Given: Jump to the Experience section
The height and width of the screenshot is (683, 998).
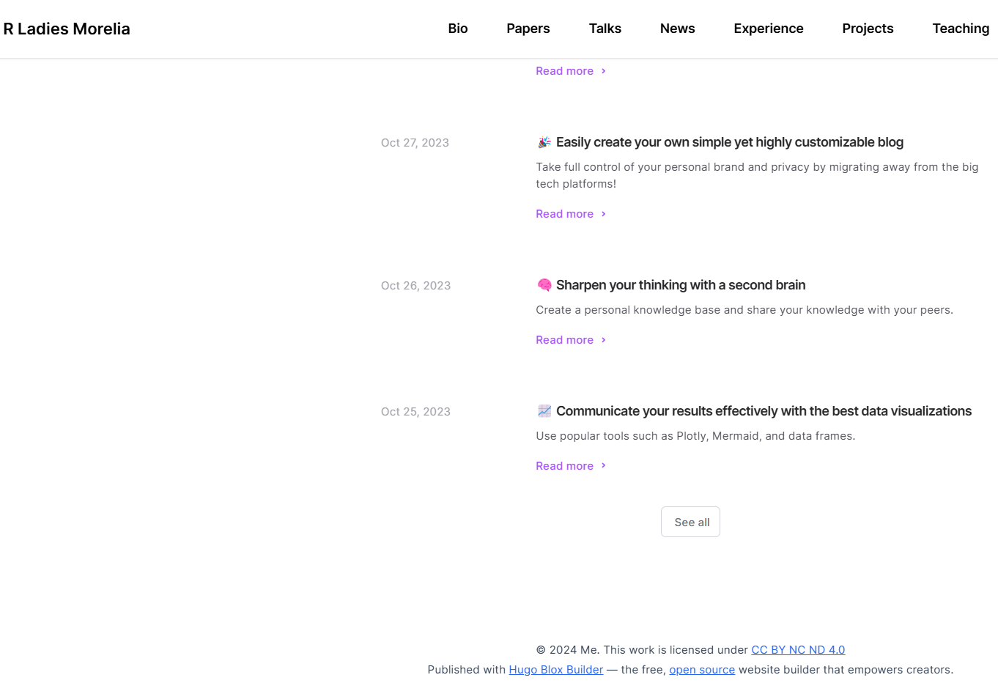Looking at the screenshot, I should point(769,29).
